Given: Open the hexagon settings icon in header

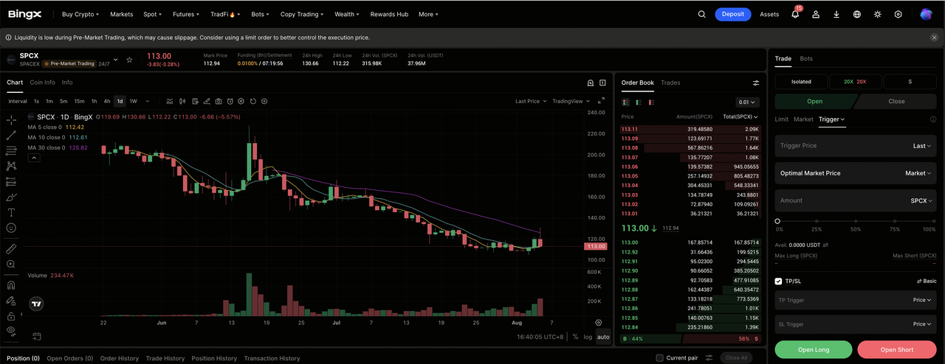Looking at the screenshot, I should 898,14.
